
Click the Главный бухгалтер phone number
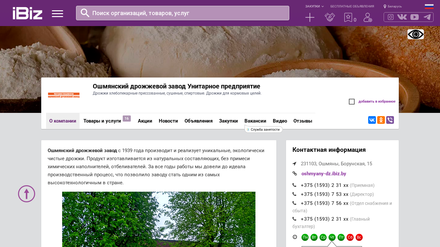pos(325,219)
